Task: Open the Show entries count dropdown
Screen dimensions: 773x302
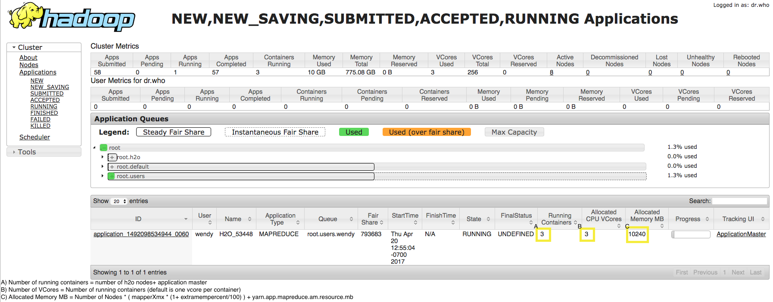Action: tap(119, 201)
